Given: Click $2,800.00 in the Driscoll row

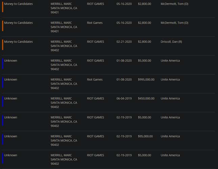Looking at the screenshot, I should [144, 42].
